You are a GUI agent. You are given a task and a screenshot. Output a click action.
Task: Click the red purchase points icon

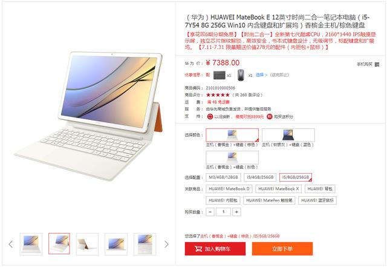tap(270, 116)
